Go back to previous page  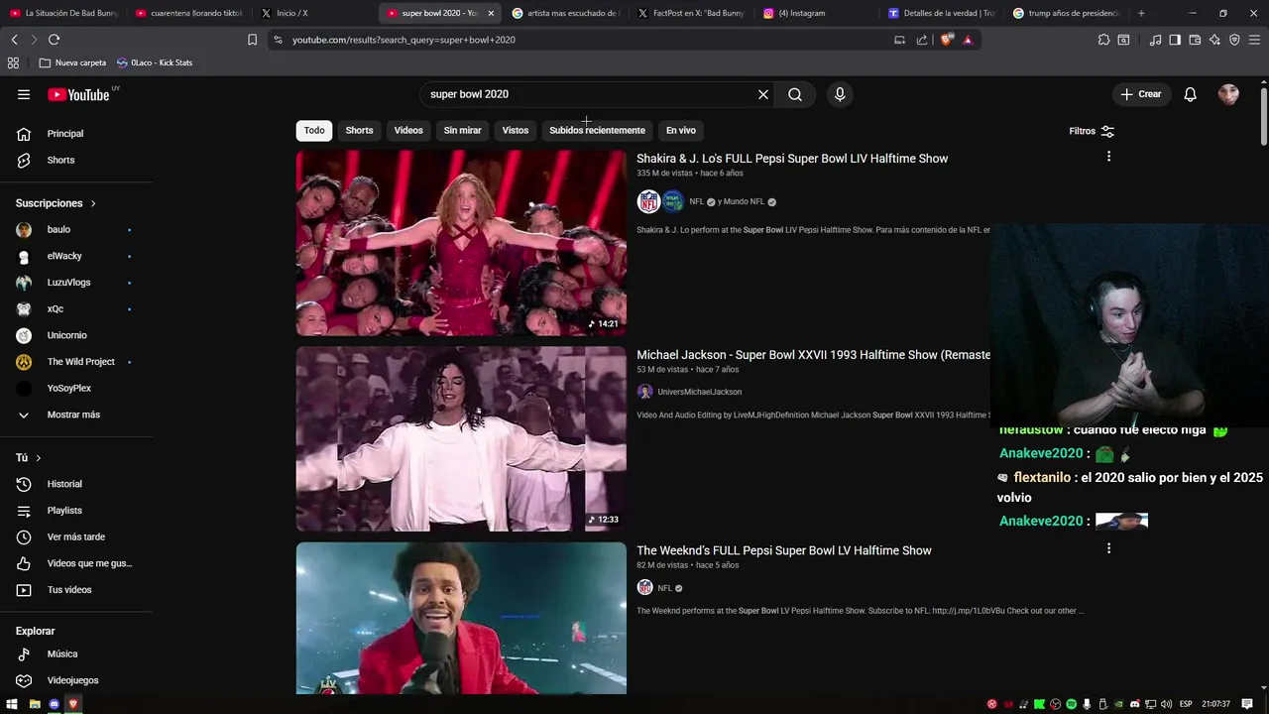[x=14, y=40]
